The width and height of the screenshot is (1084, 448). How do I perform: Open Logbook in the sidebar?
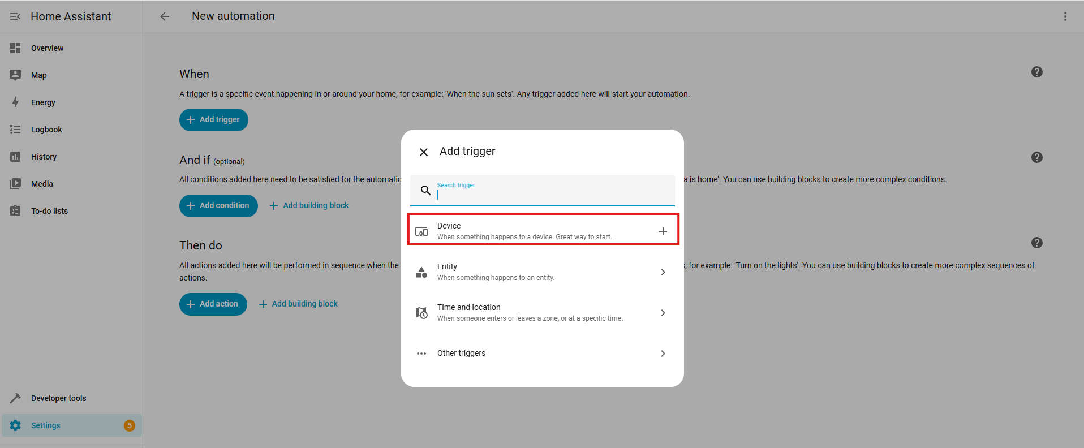(x=72, y=130)
